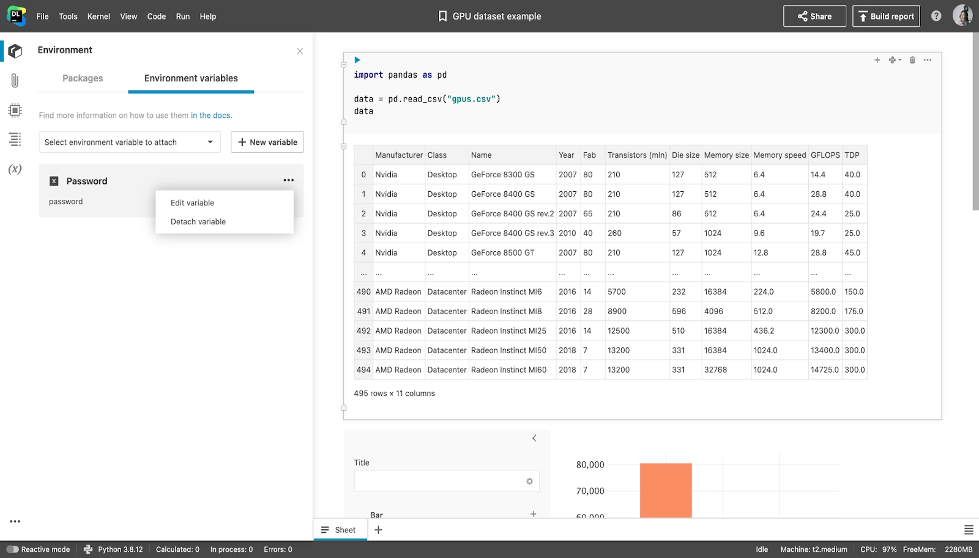
Task: Open the user profile avatar
Action: tap(962, 16)
